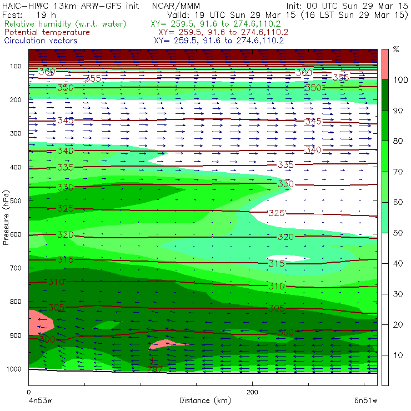Click the white dry pocket beside the 315 contour
This screenshot has width=411, height=411.
(288, 258)
